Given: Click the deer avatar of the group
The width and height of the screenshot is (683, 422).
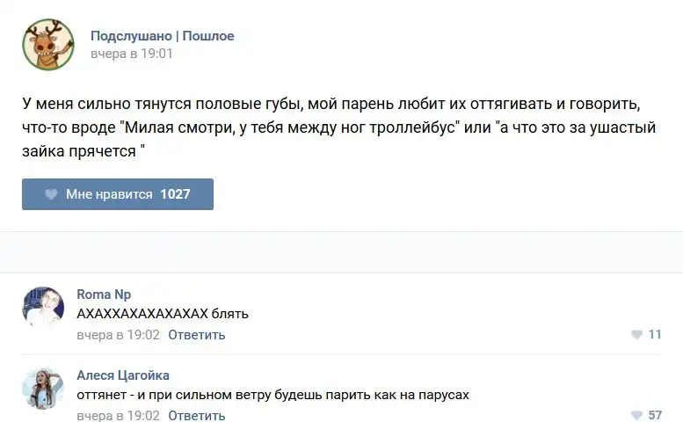Looking at the screenshot, I should coord(48,44).
